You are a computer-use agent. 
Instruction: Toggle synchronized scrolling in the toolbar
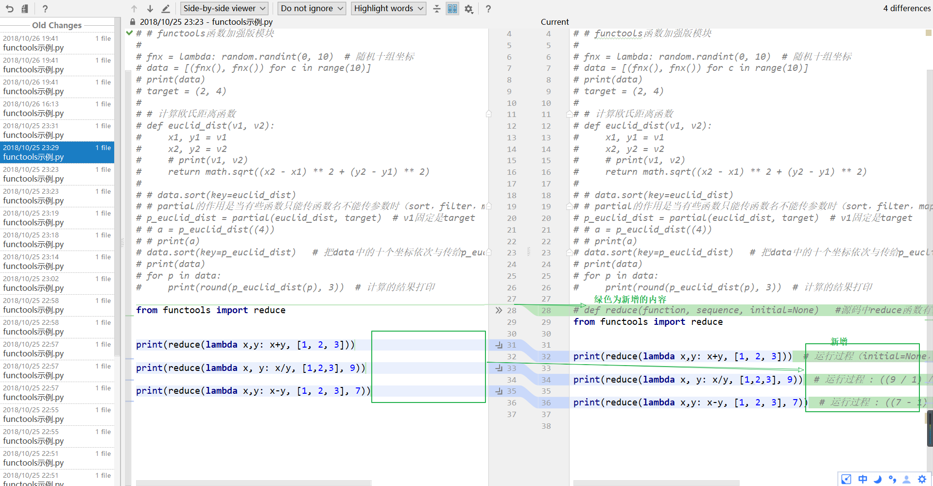click(452, 8)
